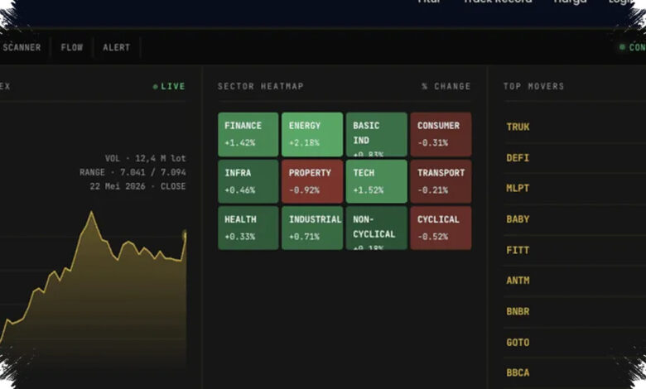
Task: Select the FITT ticker row
Action: 575,250
